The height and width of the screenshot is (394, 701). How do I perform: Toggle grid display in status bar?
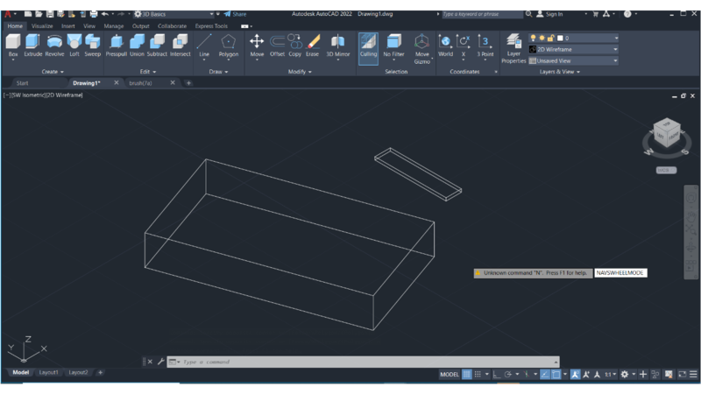point(467,374)
